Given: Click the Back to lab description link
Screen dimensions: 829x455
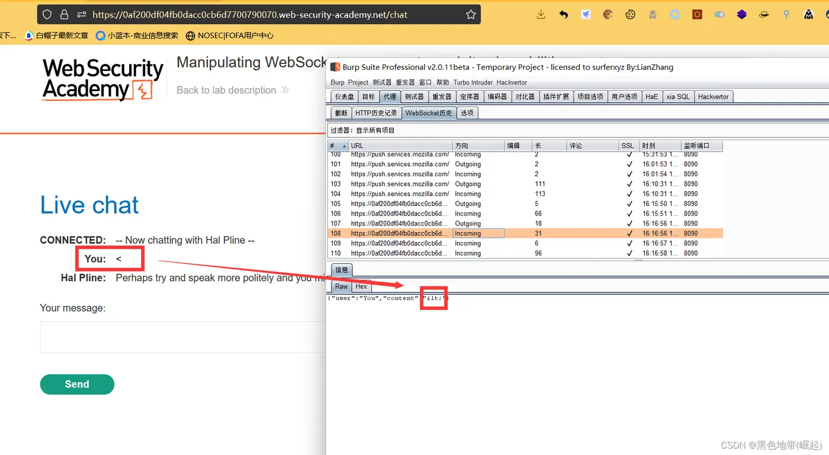Looking at the screenshot, I should [232, 90].
